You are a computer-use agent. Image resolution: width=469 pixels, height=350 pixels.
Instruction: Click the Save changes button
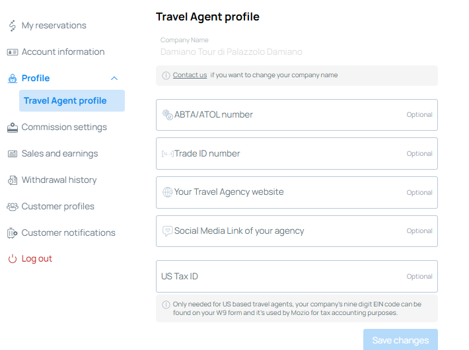[x=400, y=340]
